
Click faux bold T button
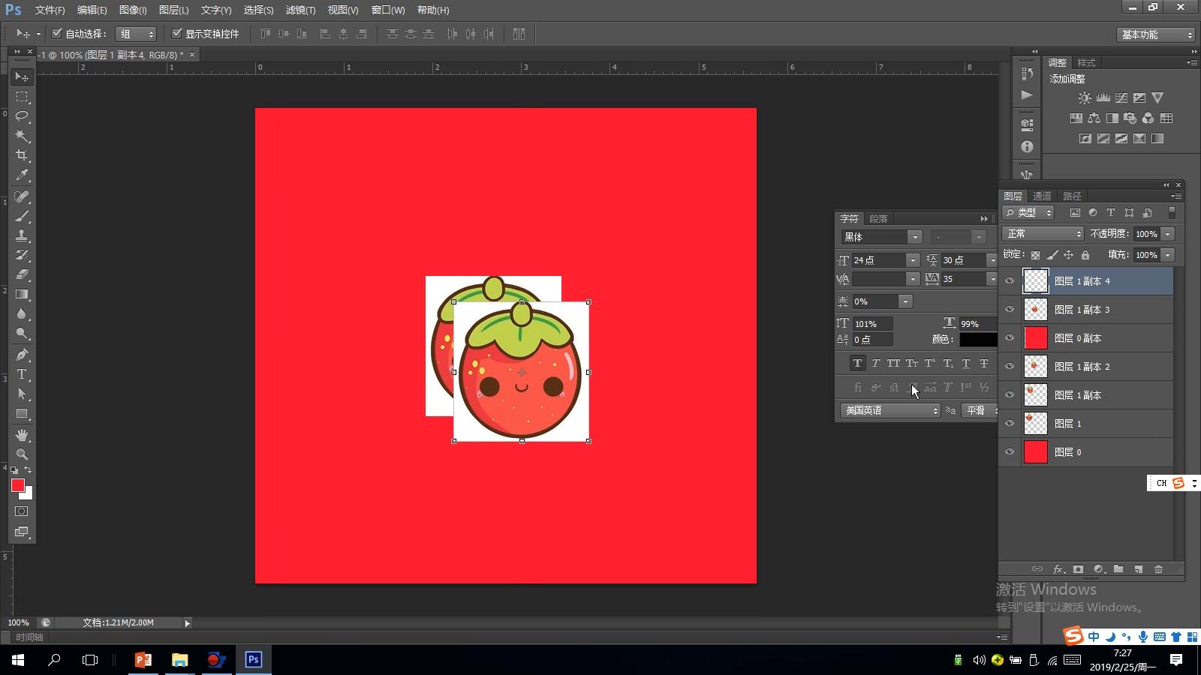(x=857, y=364)
